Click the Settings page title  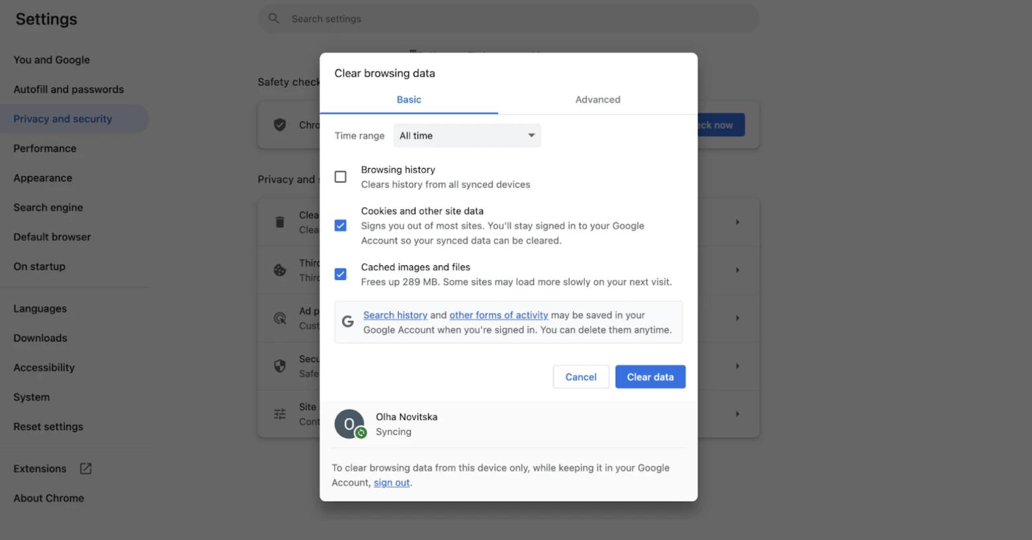(x=46, y=19)
